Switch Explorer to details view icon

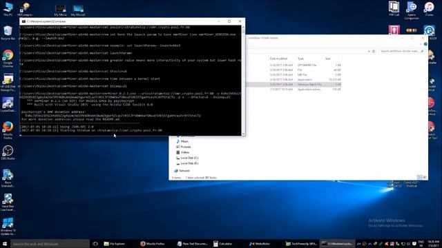[x=420, y=177]
